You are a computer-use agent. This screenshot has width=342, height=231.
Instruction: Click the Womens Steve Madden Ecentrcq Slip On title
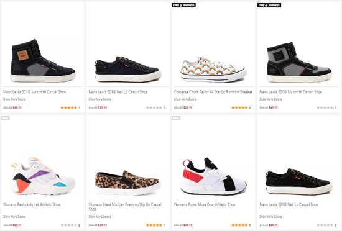coord(125,207)
